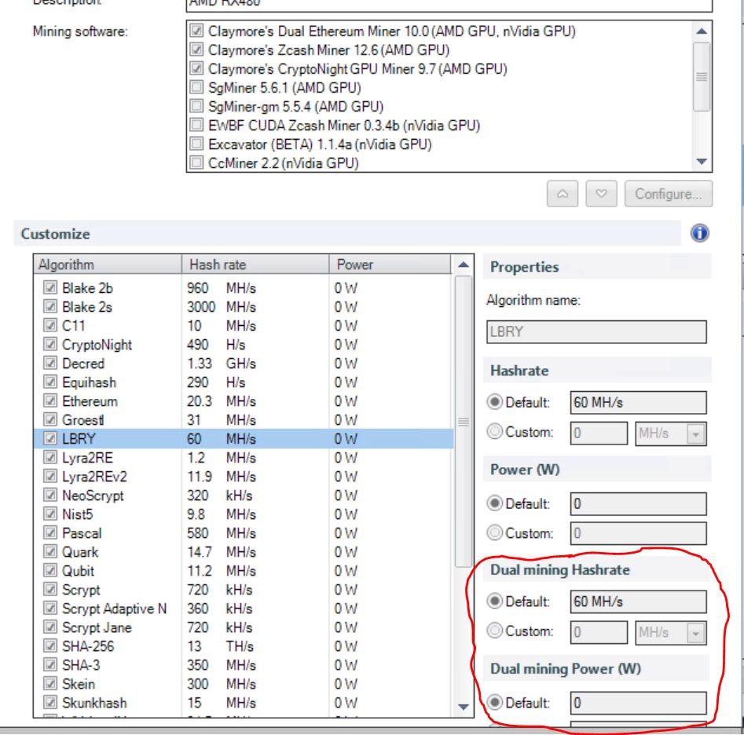Select the LBRY row in algorithm list
This screenshot has width=744, height=735.
(x=244, y=439)
